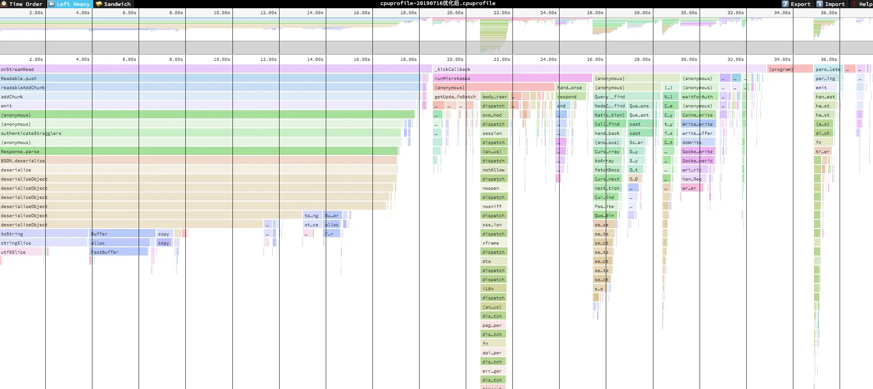This screenshot has width=873, height=389.
Task: Switch to the Time Order view
Action: click(22, 4)
